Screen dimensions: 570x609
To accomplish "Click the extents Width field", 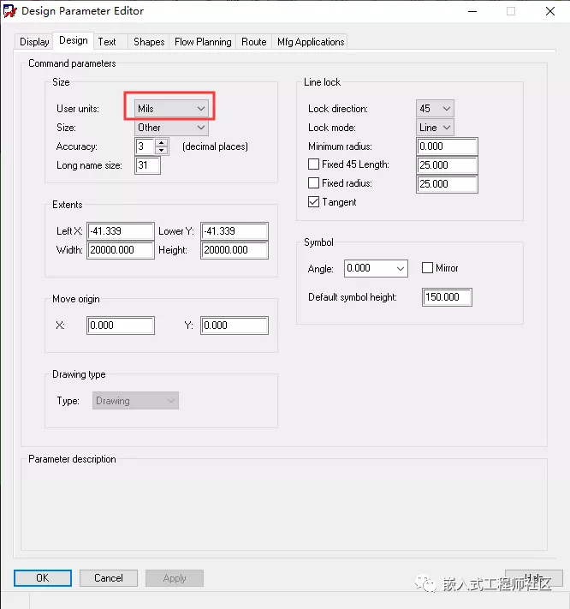I will click(121, 250).
